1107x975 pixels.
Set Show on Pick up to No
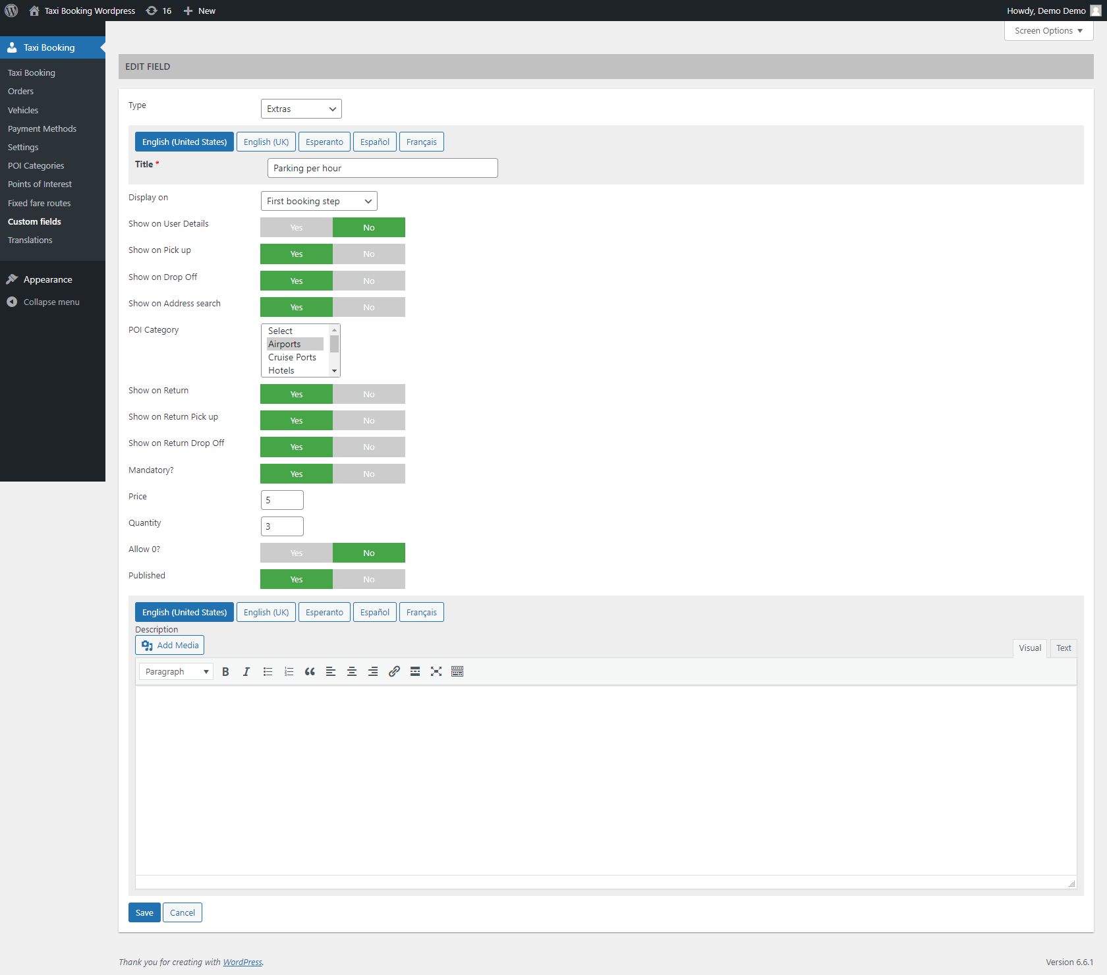pos(369,254)
